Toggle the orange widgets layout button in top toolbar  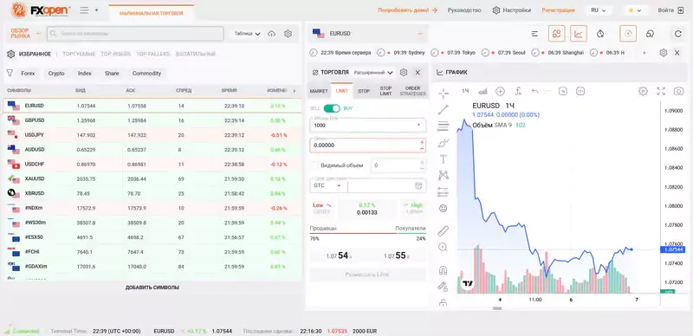[557, 34]
